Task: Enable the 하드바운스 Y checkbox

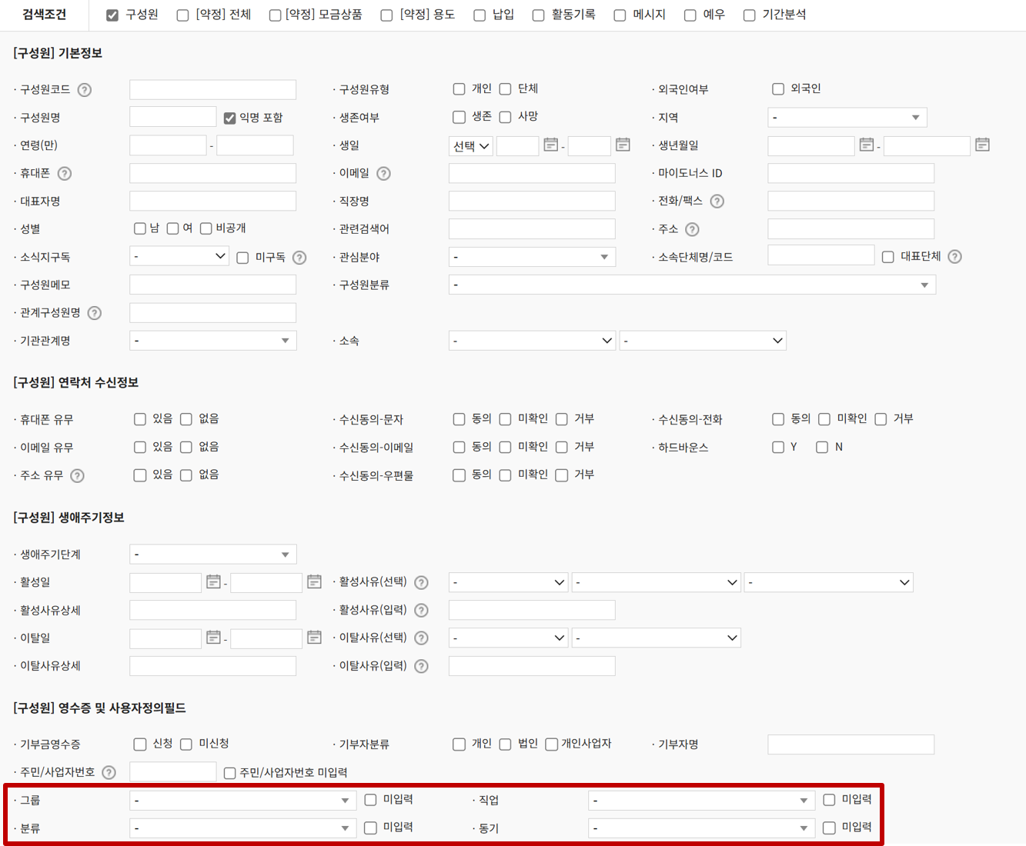Action: click(x=778, y=447)
